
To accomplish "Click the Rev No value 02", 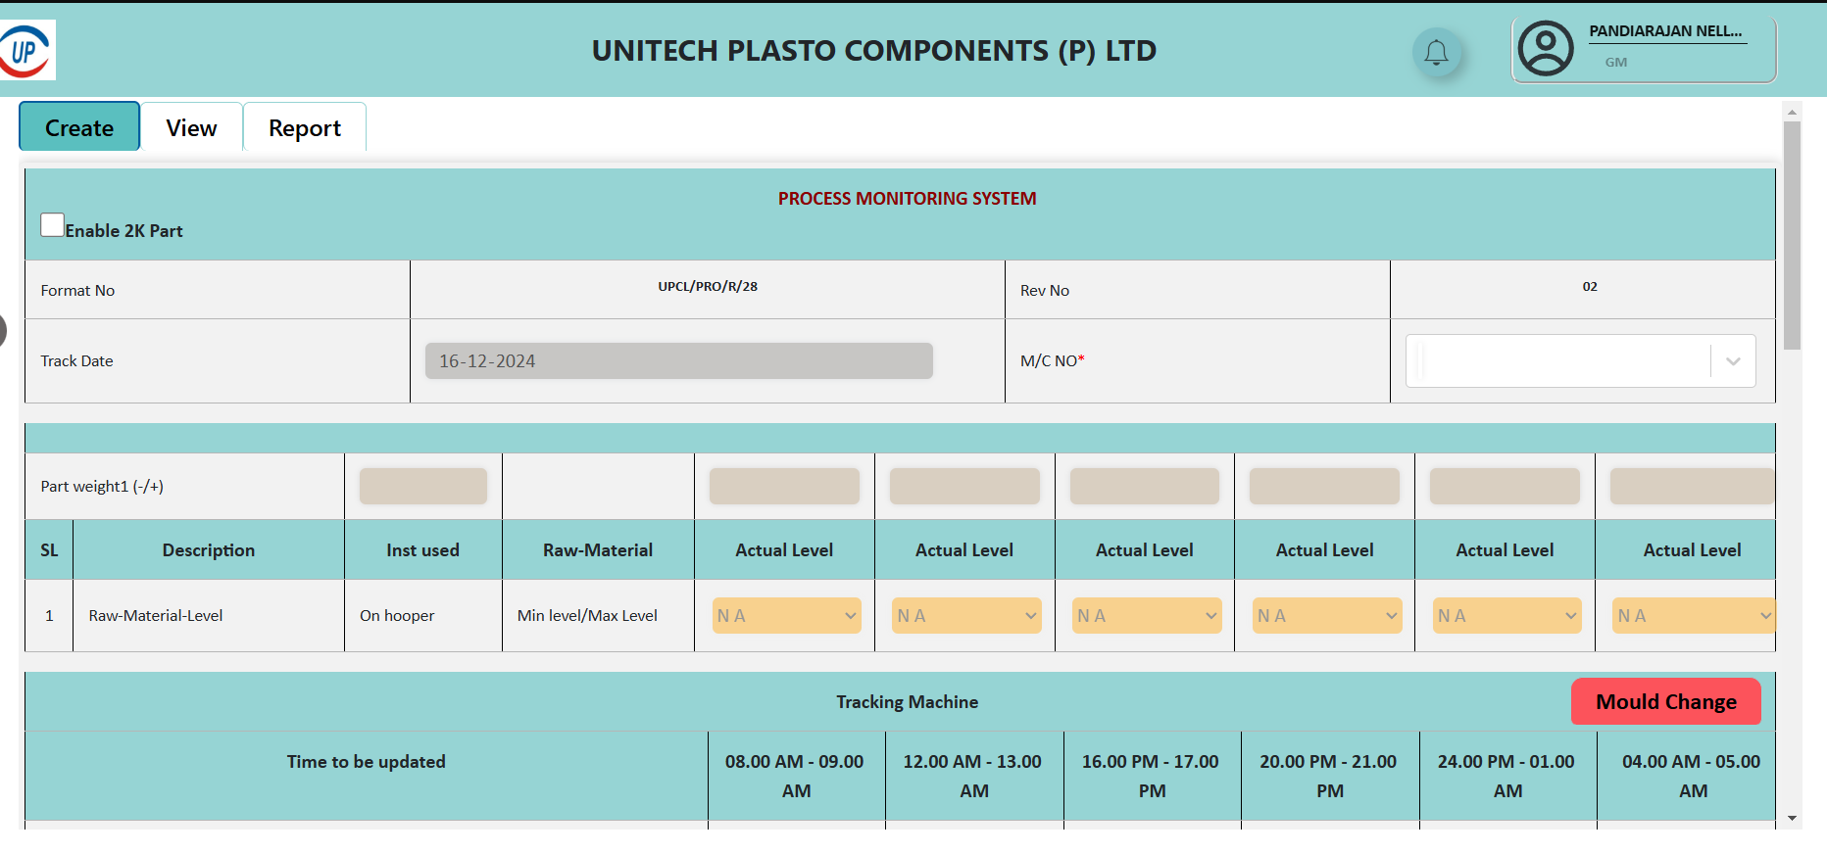I will tap(1590, 286).
